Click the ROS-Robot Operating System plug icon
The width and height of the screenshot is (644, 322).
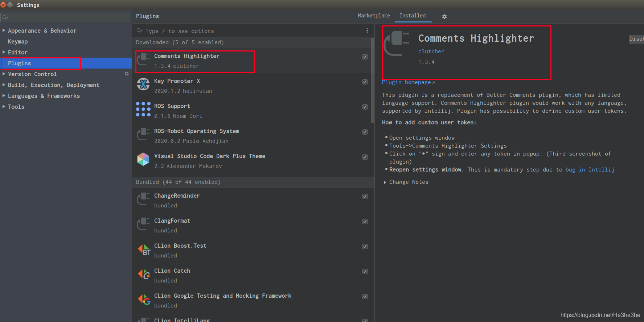(143, 135)
